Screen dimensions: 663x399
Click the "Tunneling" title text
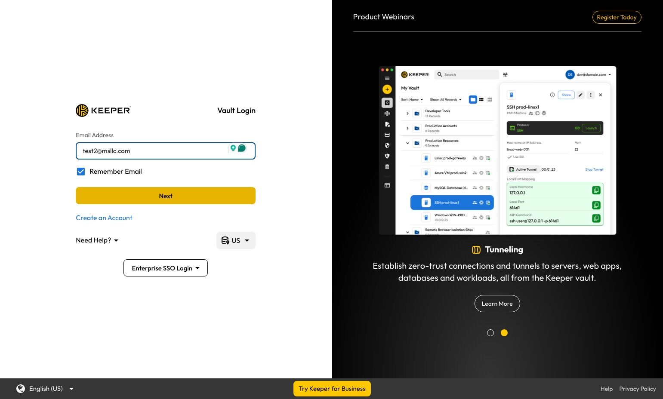point(504,250)
